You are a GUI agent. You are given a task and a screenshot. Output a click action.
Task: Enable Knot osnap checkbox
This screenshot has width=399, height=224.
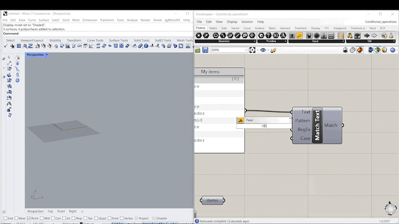(109, 219)
